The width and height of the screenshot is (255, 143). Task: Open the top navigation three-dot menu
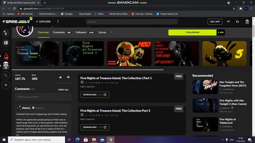58,21
